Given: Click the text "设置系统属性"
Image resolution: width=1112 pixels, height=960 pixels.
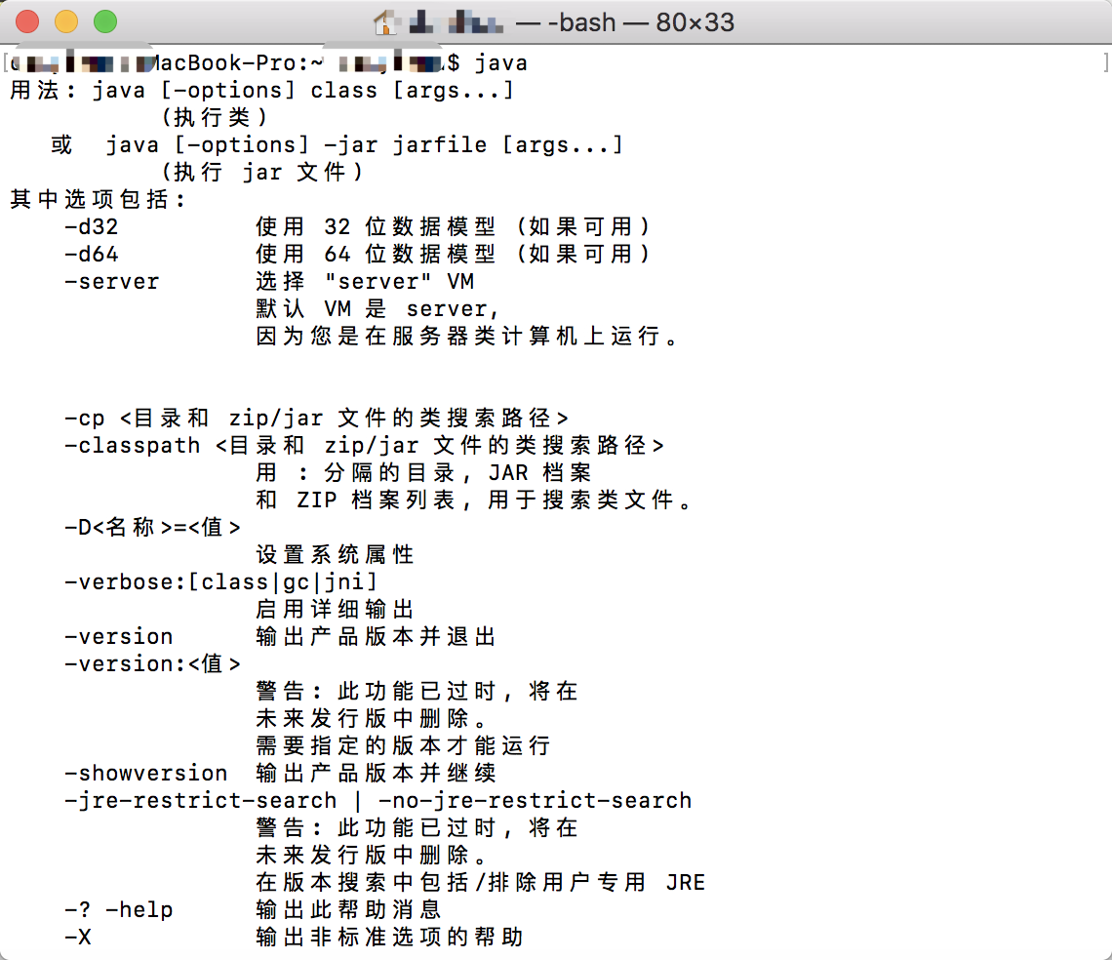Looking at the screenshot, I should [335, 555].
